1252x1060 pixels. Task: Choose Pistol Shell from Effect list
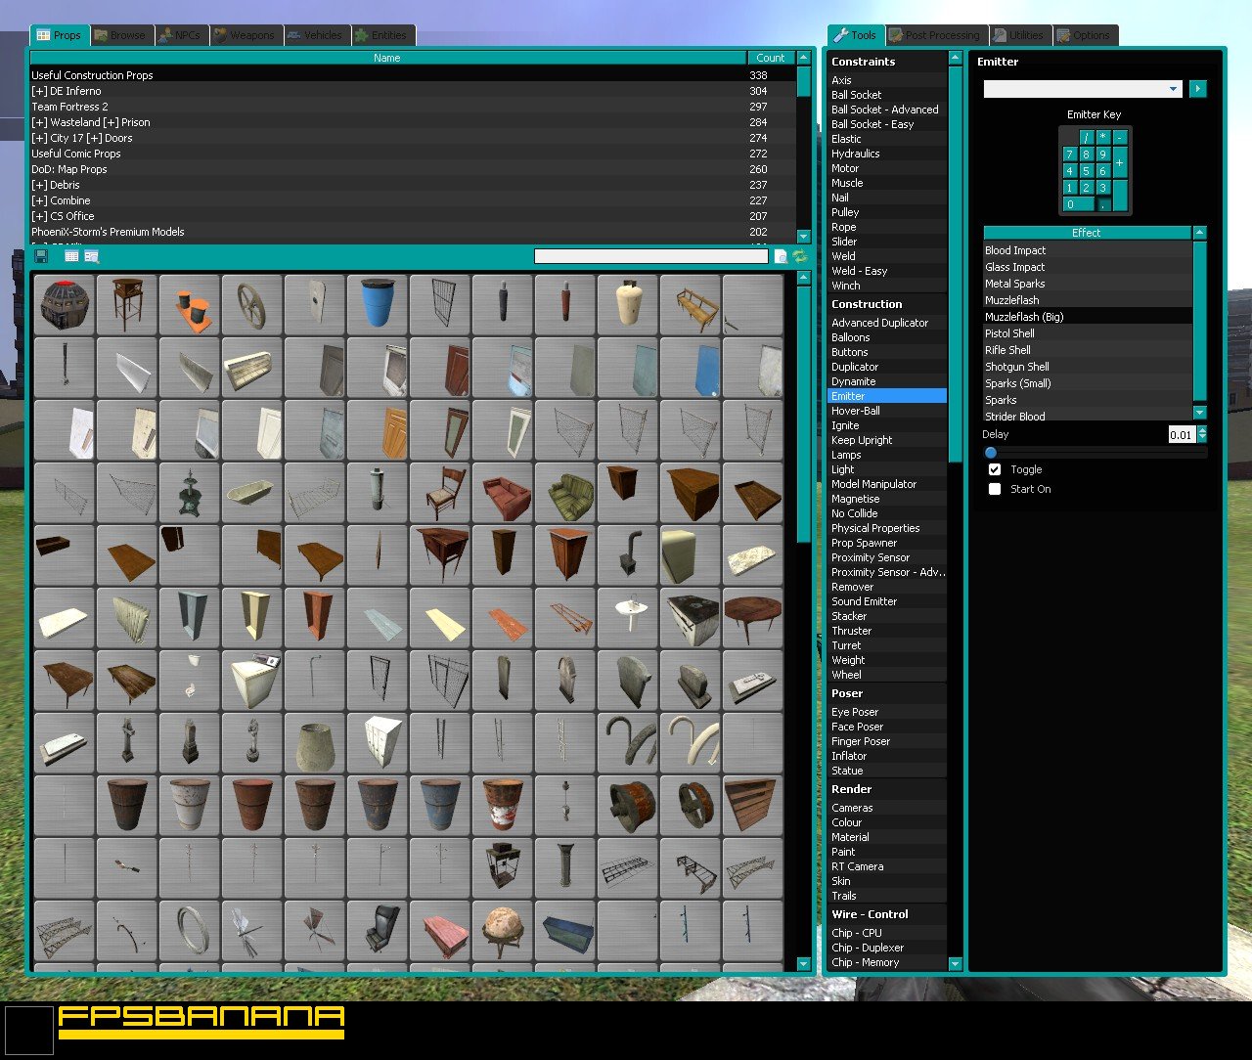[x=1009, y=333]
